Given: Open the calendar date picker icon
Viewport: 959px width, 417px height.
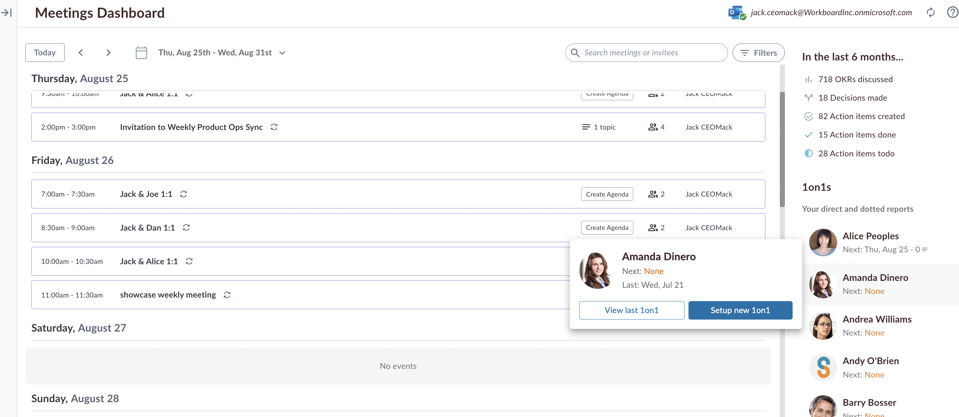Looking at the screenshot, I should 141,52.
